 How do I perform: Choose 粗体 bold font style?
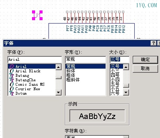(x=70, y=75)
